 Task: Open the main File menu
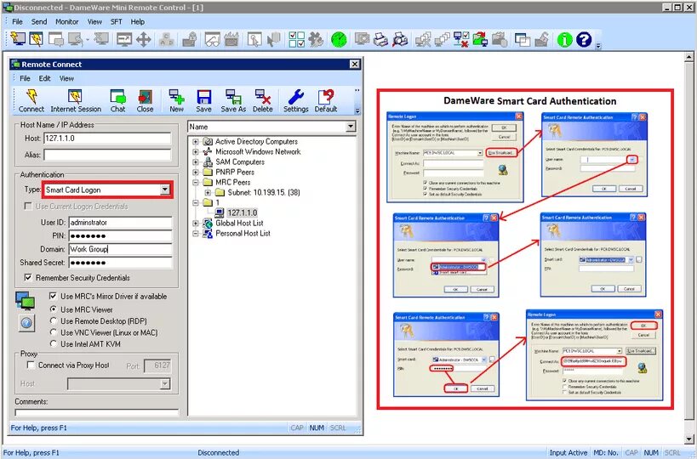click(x=17, y=21)
